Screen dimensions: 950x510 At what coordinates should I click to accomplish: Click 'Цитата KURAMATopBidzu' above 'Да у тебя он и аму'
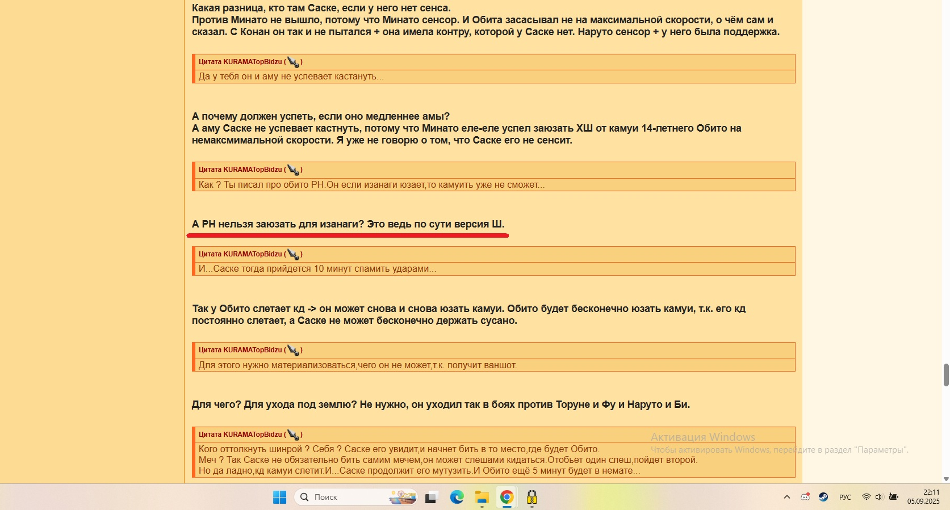240,62
